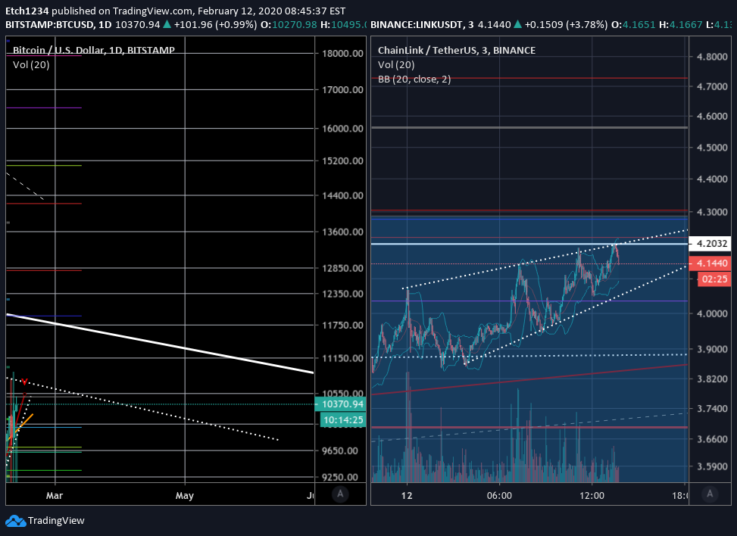The height and width of the screenshot is (536, 737).
Task: Click the 12:00 time axis label
Action: (x=592, y=496)
